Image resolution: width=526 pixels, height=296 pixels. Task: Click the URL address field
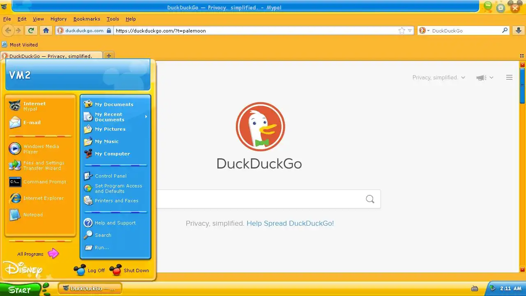[x=255, y=30]
